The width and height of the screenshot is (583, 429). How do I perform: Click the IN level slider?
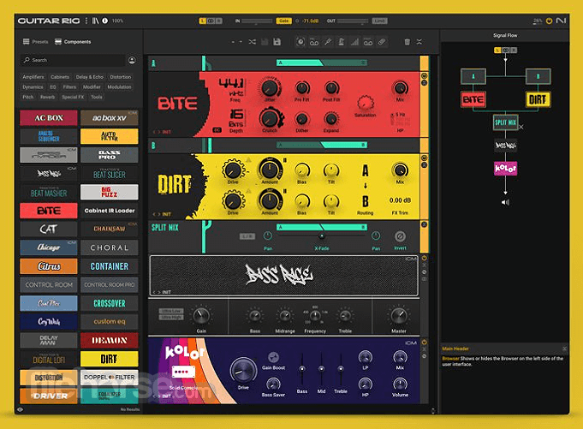point(257,21)
